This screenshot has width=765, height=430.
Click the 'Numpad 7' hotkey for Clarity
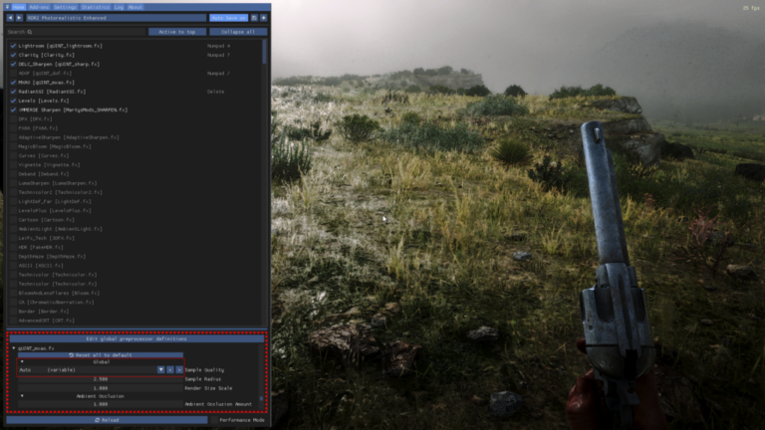coord(218,55)
